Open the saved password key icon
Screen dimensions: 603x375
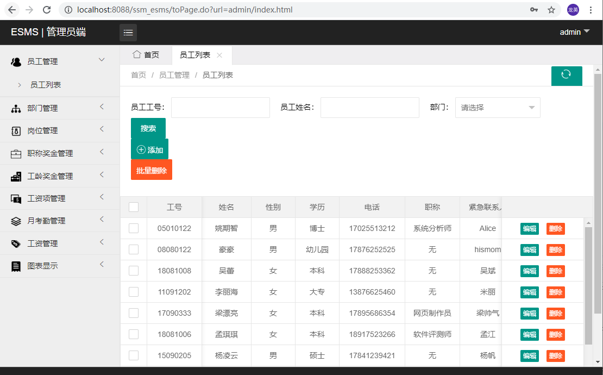pyautogui.click(x=534, y=10)
